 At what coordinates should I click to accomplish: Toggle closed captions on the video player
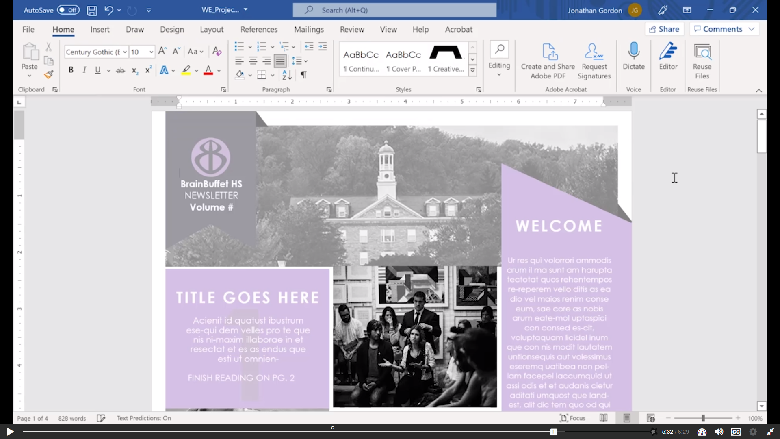(x=736, y=432)
